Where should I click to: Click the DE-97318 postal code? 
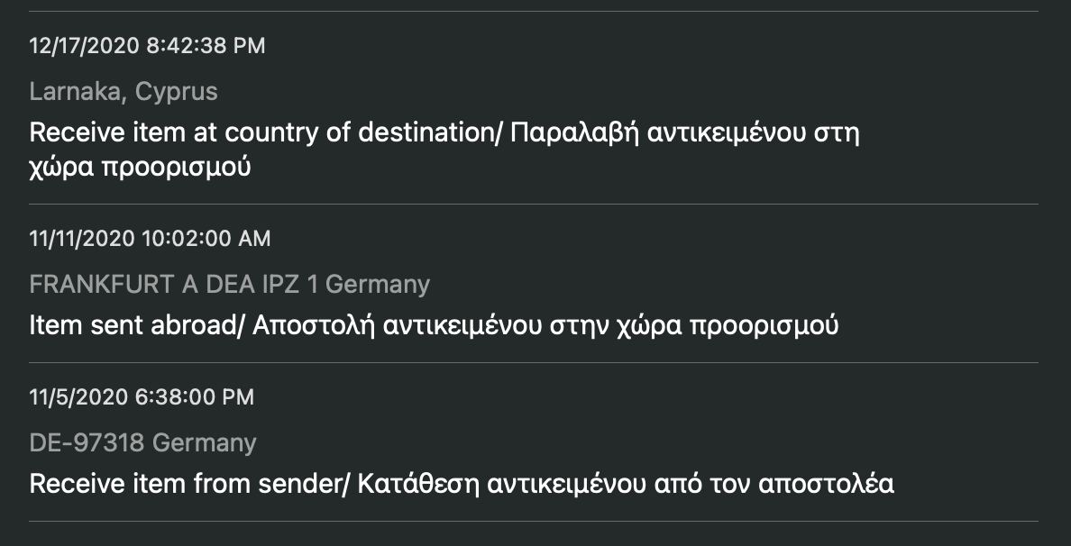87,443
